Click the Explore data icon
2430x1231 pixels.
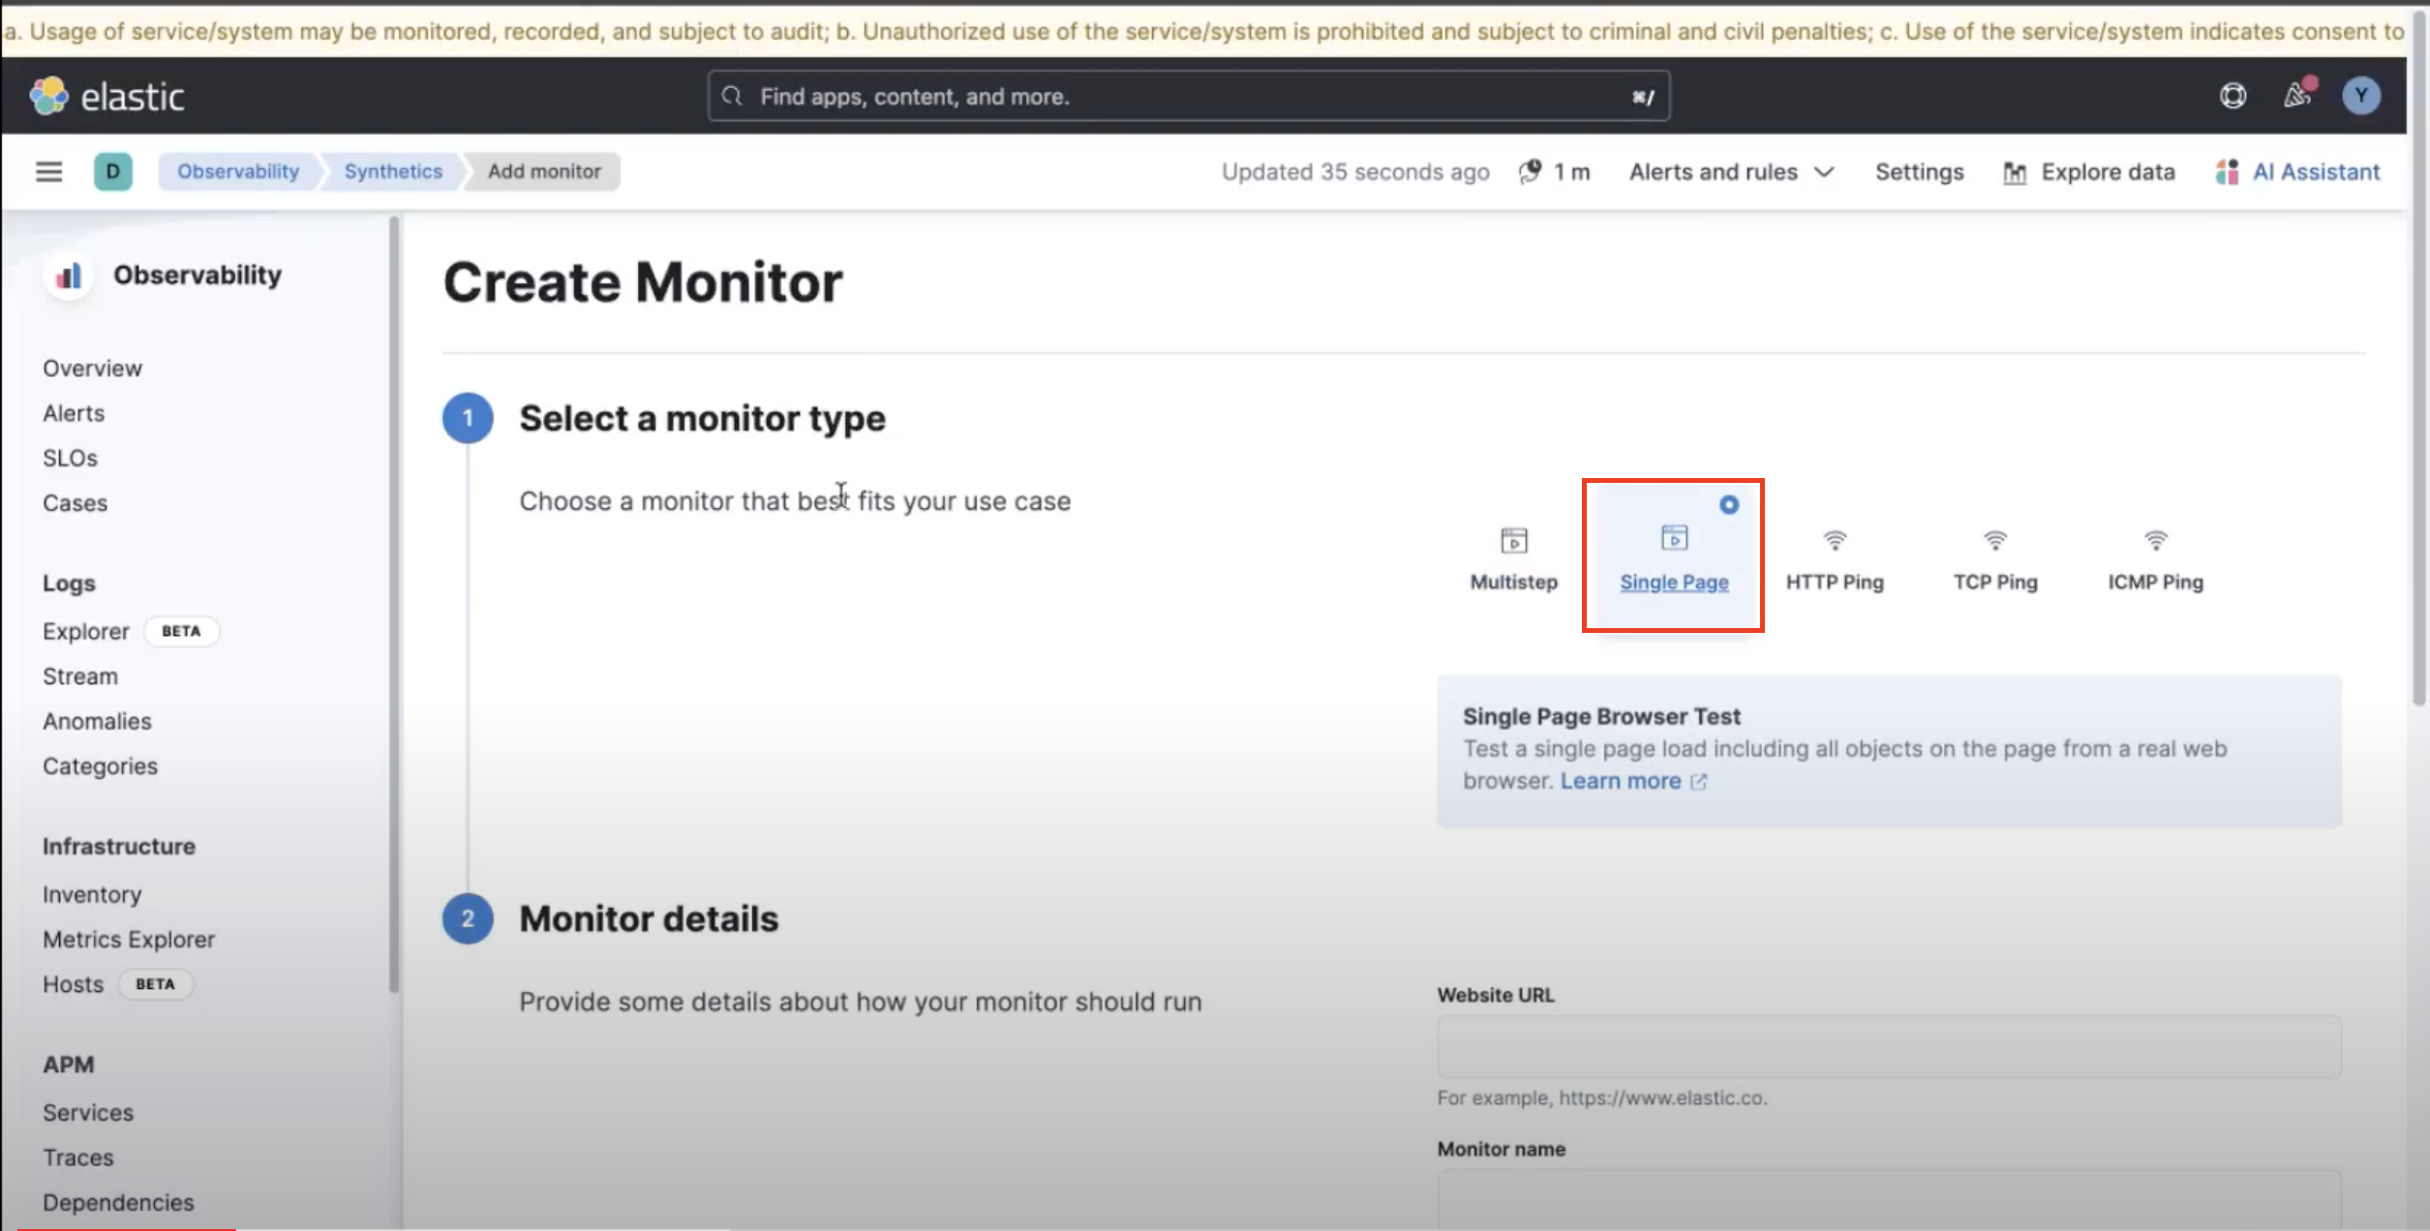[2015, 172]
